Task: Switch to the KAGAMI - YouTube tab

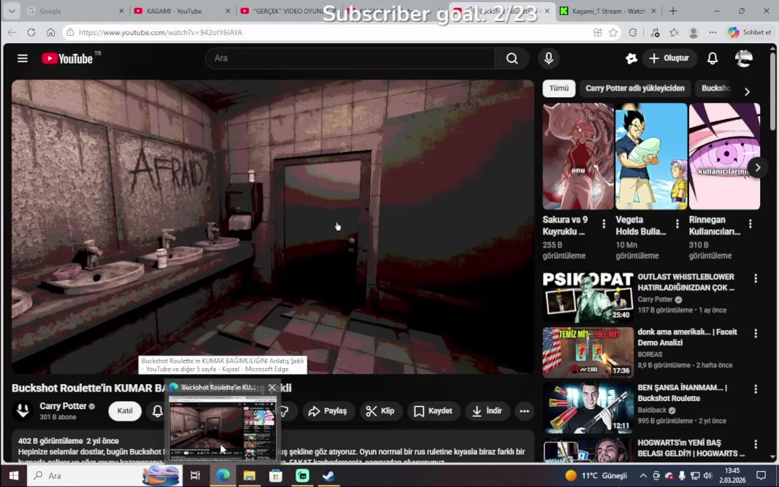Action: pos(182,11)
